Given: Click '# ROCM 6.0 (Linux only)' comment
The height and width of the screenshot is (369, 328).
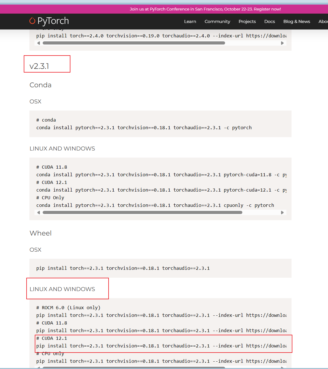Looking at the screenshot, I should tap(68, 307).
